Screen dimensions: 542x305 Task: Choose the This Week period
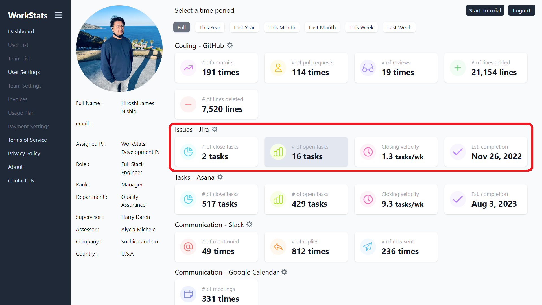click(361, 27)
